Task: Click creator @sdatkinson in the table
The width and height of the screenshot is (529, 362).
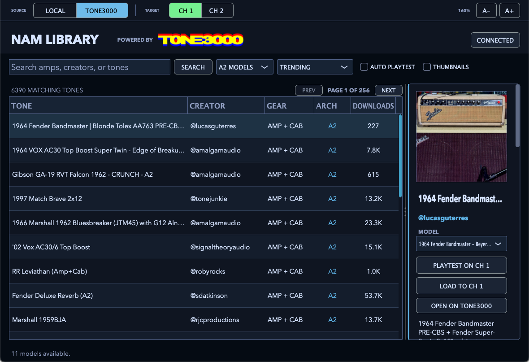Action: click(x=209, y=296)
